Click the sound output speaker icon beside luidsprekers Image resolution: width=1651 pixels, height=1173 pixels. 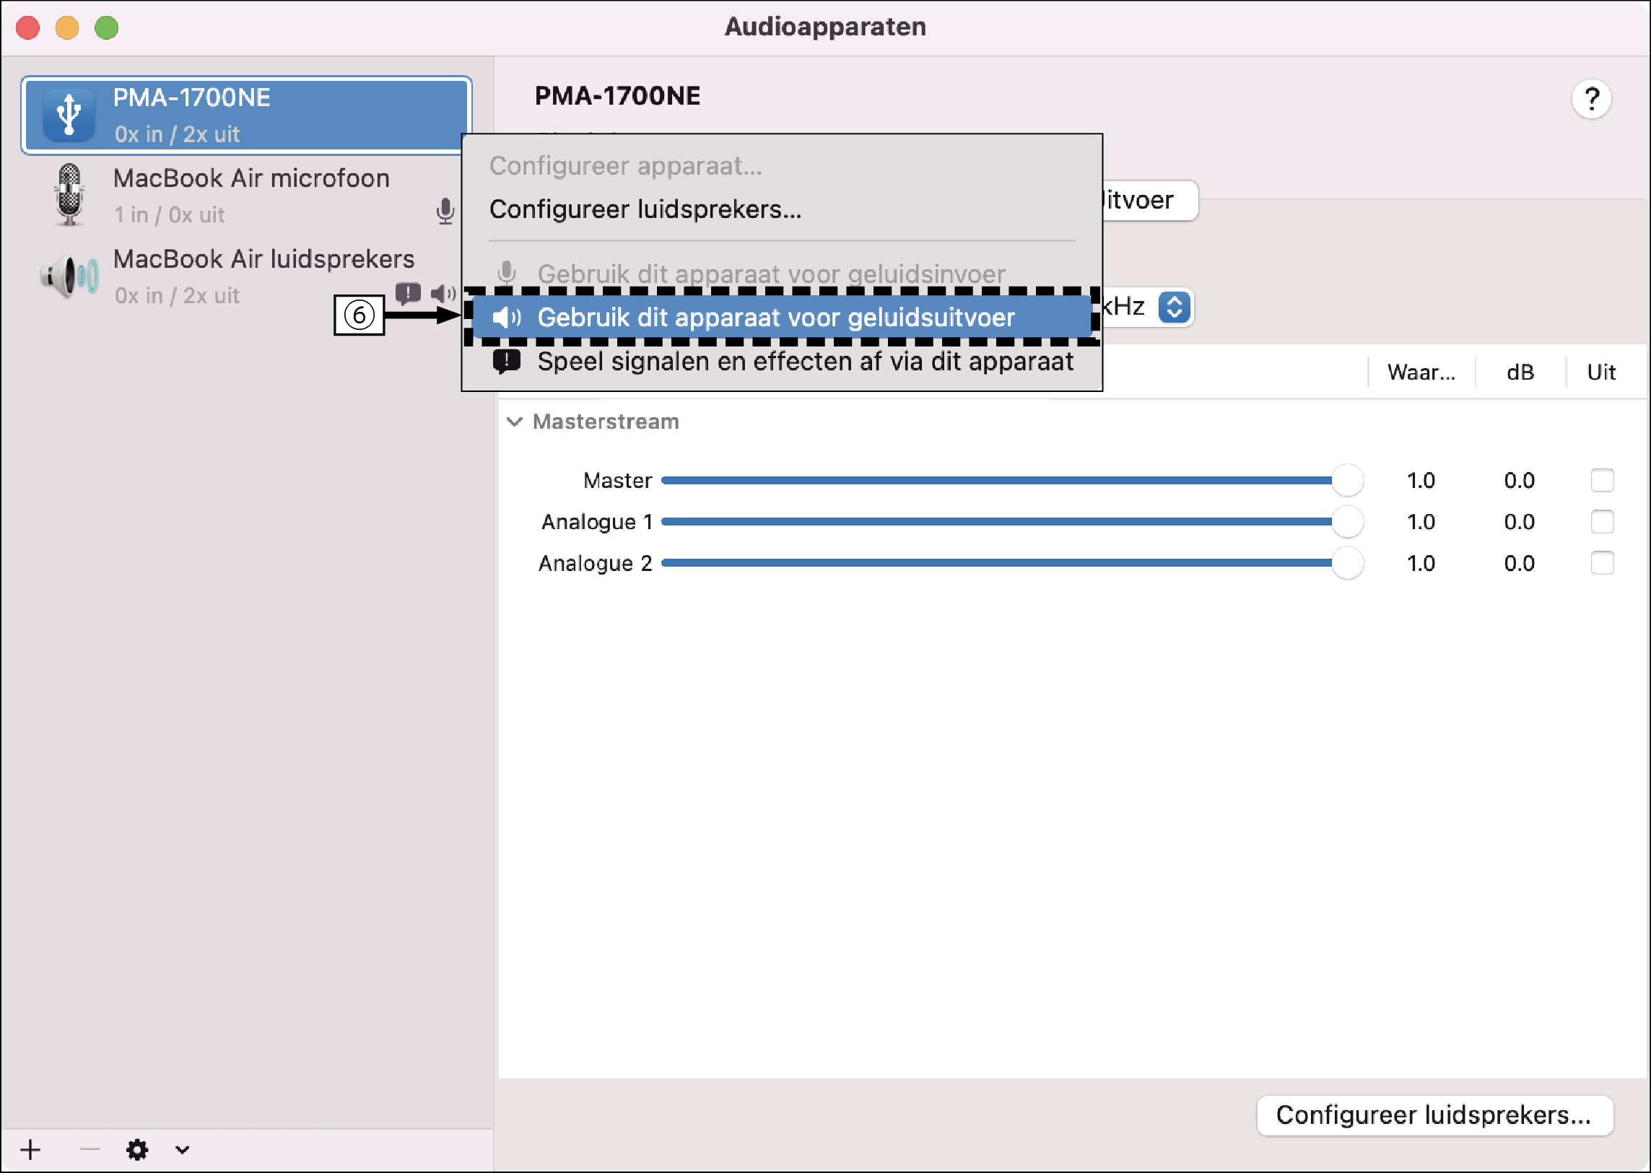pos(442,292)
